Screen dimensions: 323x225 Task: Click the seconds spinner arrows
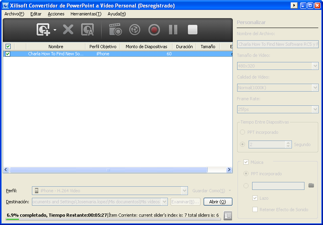coord(288,144)
